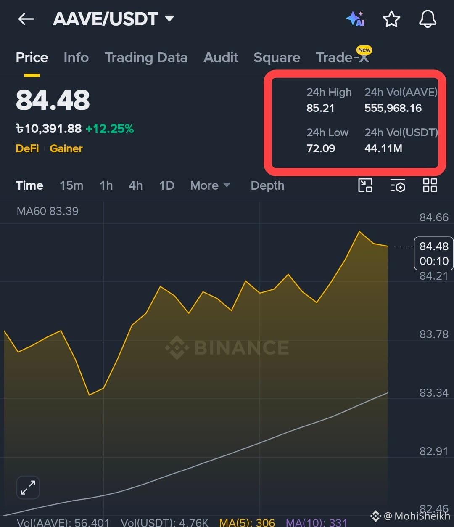Switch to the Price tab
Image resolution: width=454 pixels, height=527 pixels.
pyautogui.click(x=32, y=58)
